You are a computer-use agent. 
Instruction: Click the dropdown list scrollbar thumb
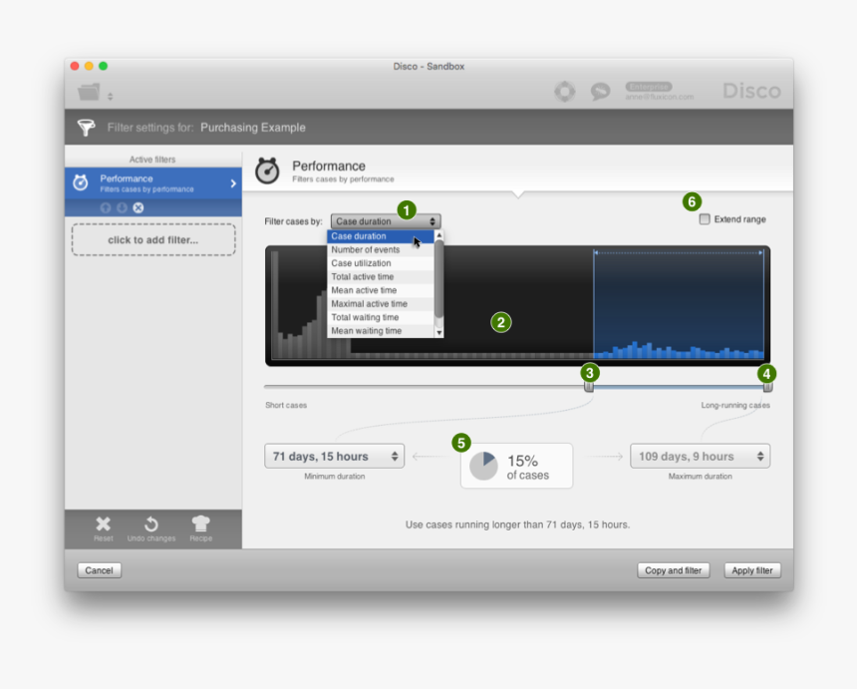point(438,279)
